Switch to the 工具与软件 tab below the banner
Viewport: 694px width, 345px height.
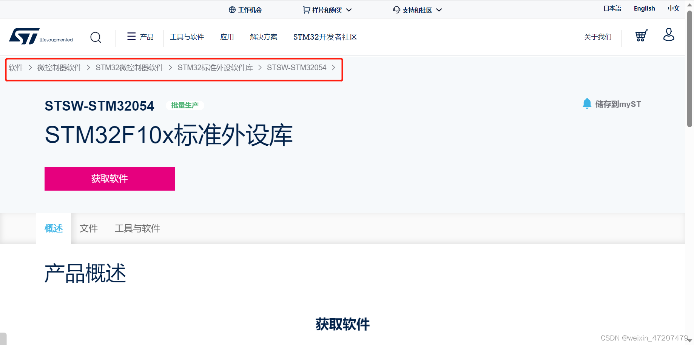click(137, 228)
